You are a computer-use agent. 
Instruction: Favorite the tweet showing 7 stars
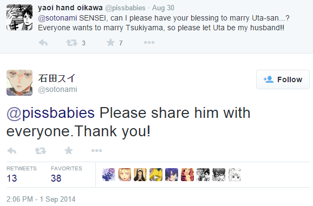[x=110, y=42]
